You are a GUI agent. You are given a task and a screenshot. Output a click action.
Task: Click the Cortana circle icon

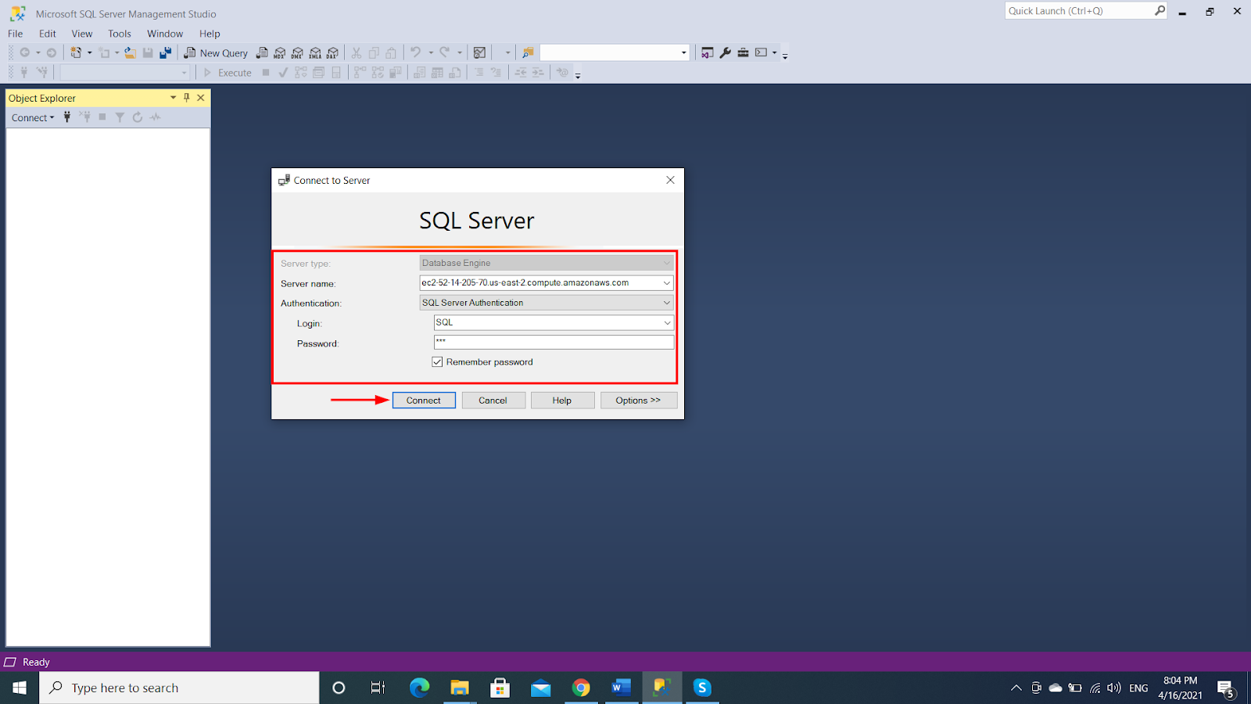click(339, 688)
